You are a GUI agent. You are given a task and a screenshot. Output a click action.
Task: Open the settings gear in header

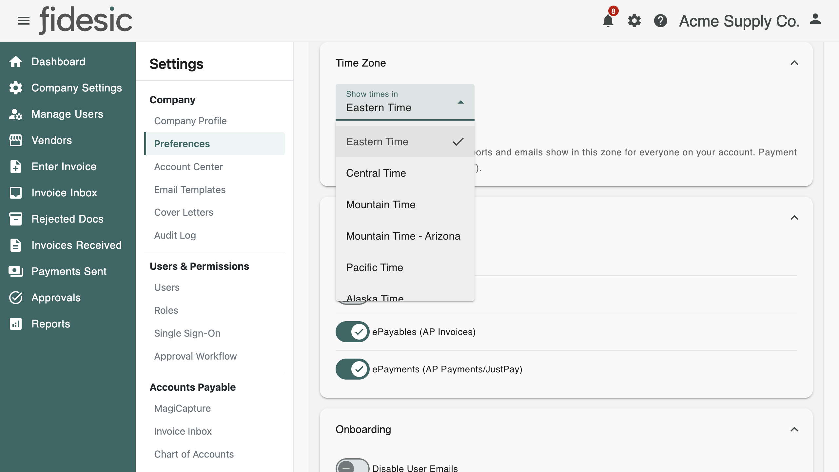634,21
